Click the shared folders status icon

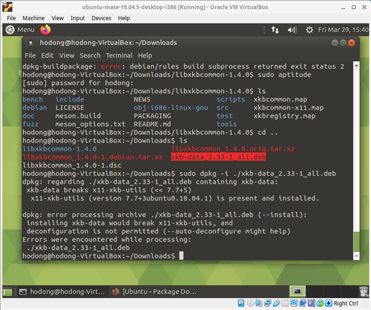click(285, 303)
